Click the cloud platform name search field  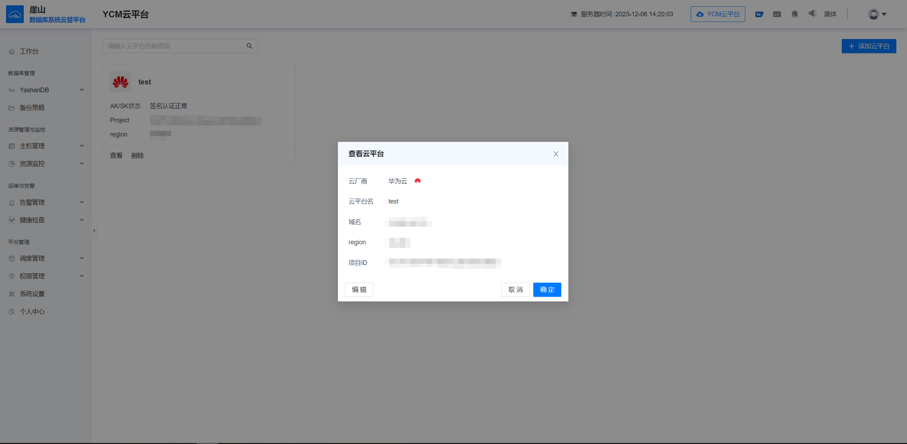[174, 46]
